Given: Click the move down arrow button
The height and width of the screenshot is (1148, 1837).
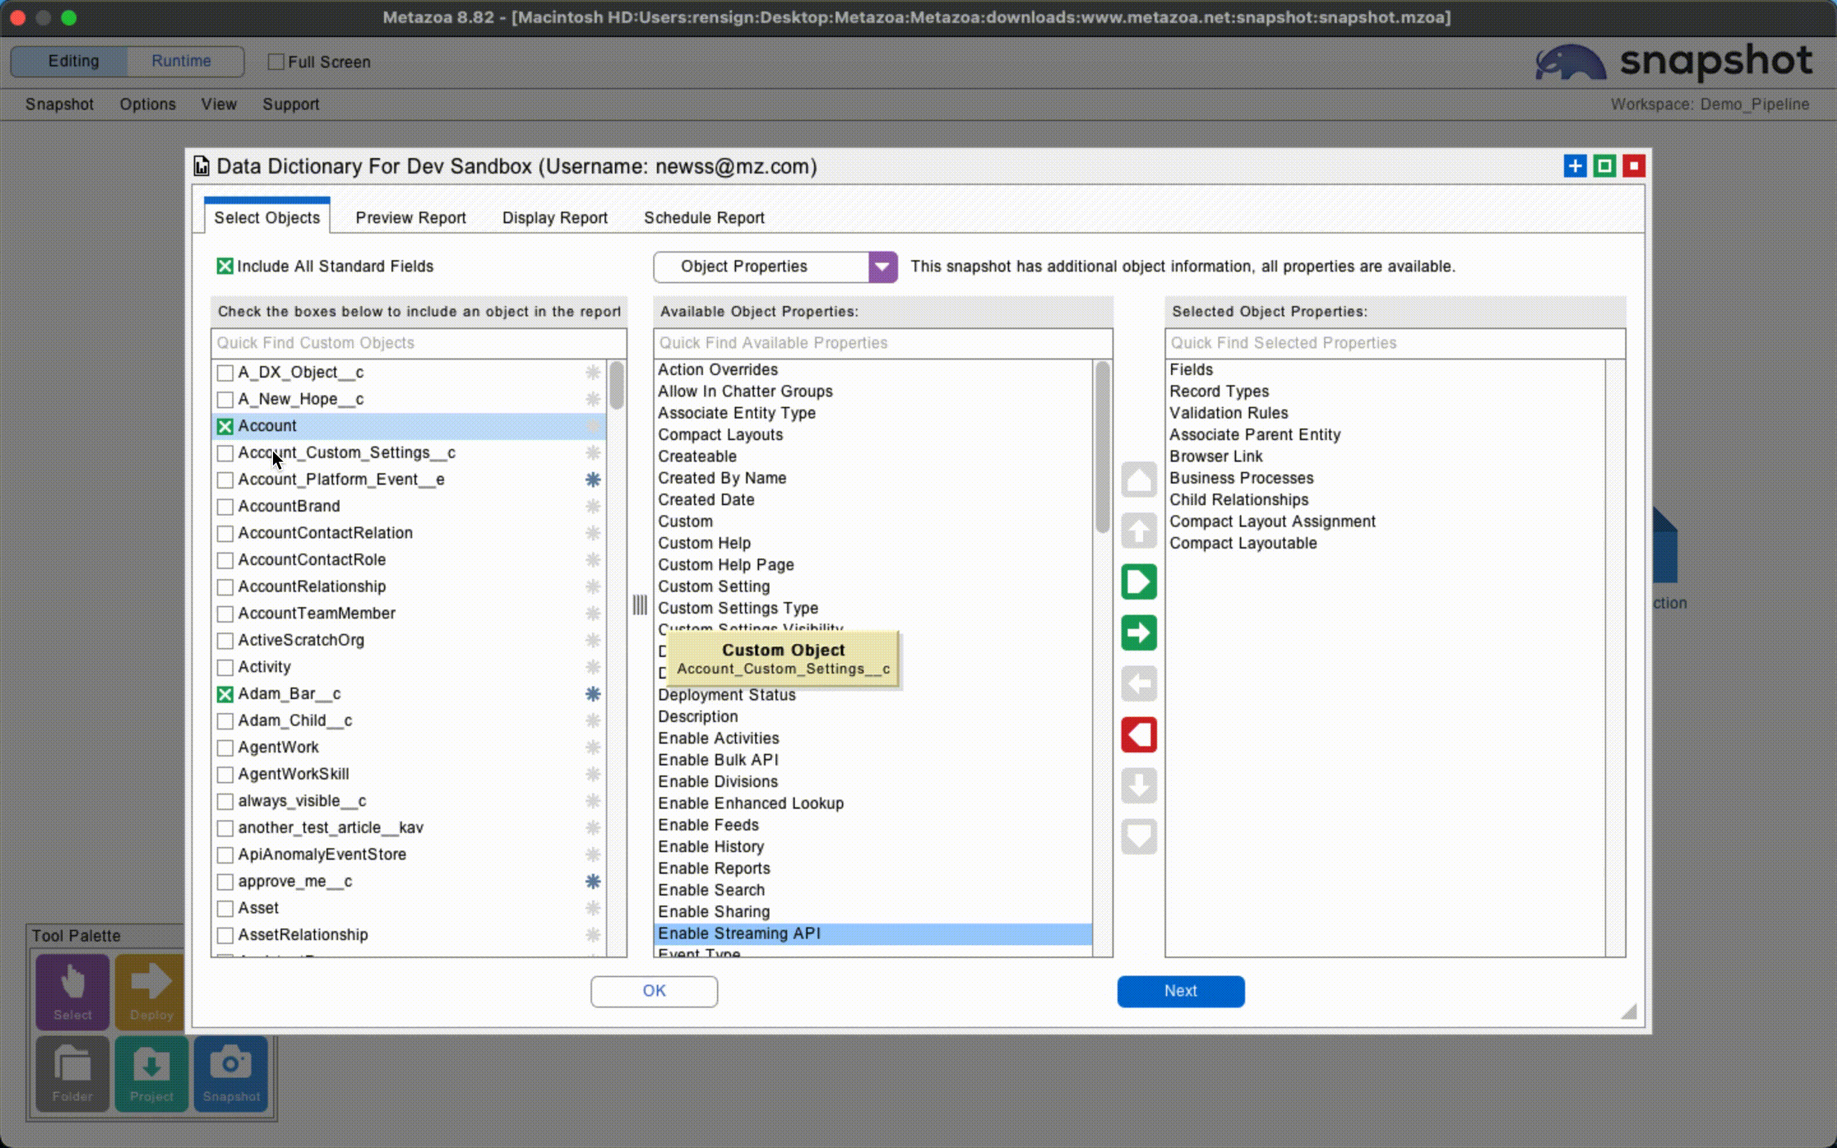Looking at the screenshot, I should pyautogui.click(x=1139, y=785).
